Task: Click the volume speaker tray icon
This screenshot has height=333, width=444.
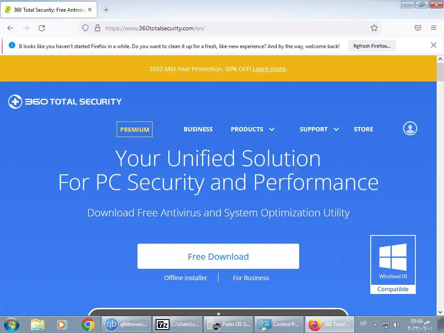Action: pyautogui.click(x=396, y=325)
